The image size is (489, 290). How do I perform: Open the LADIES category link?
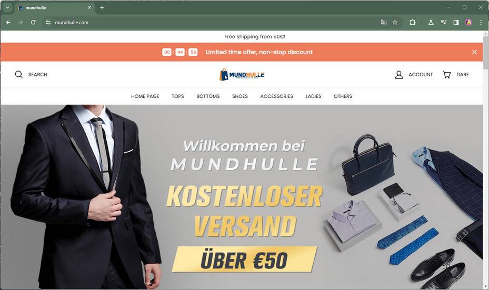point(313,96)
